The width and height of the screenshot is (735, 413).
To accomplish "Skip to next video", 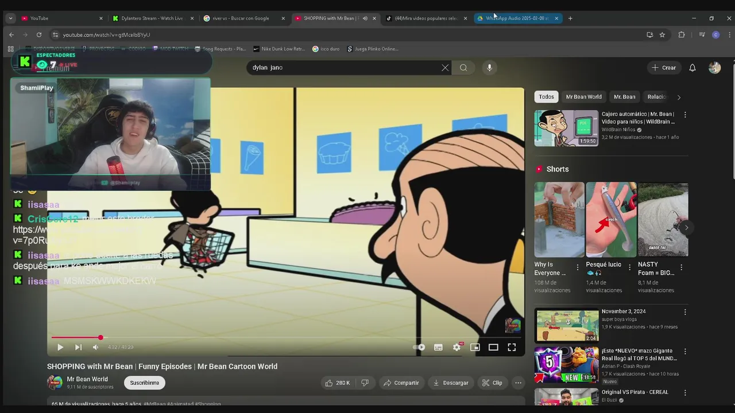I will 78,347.
